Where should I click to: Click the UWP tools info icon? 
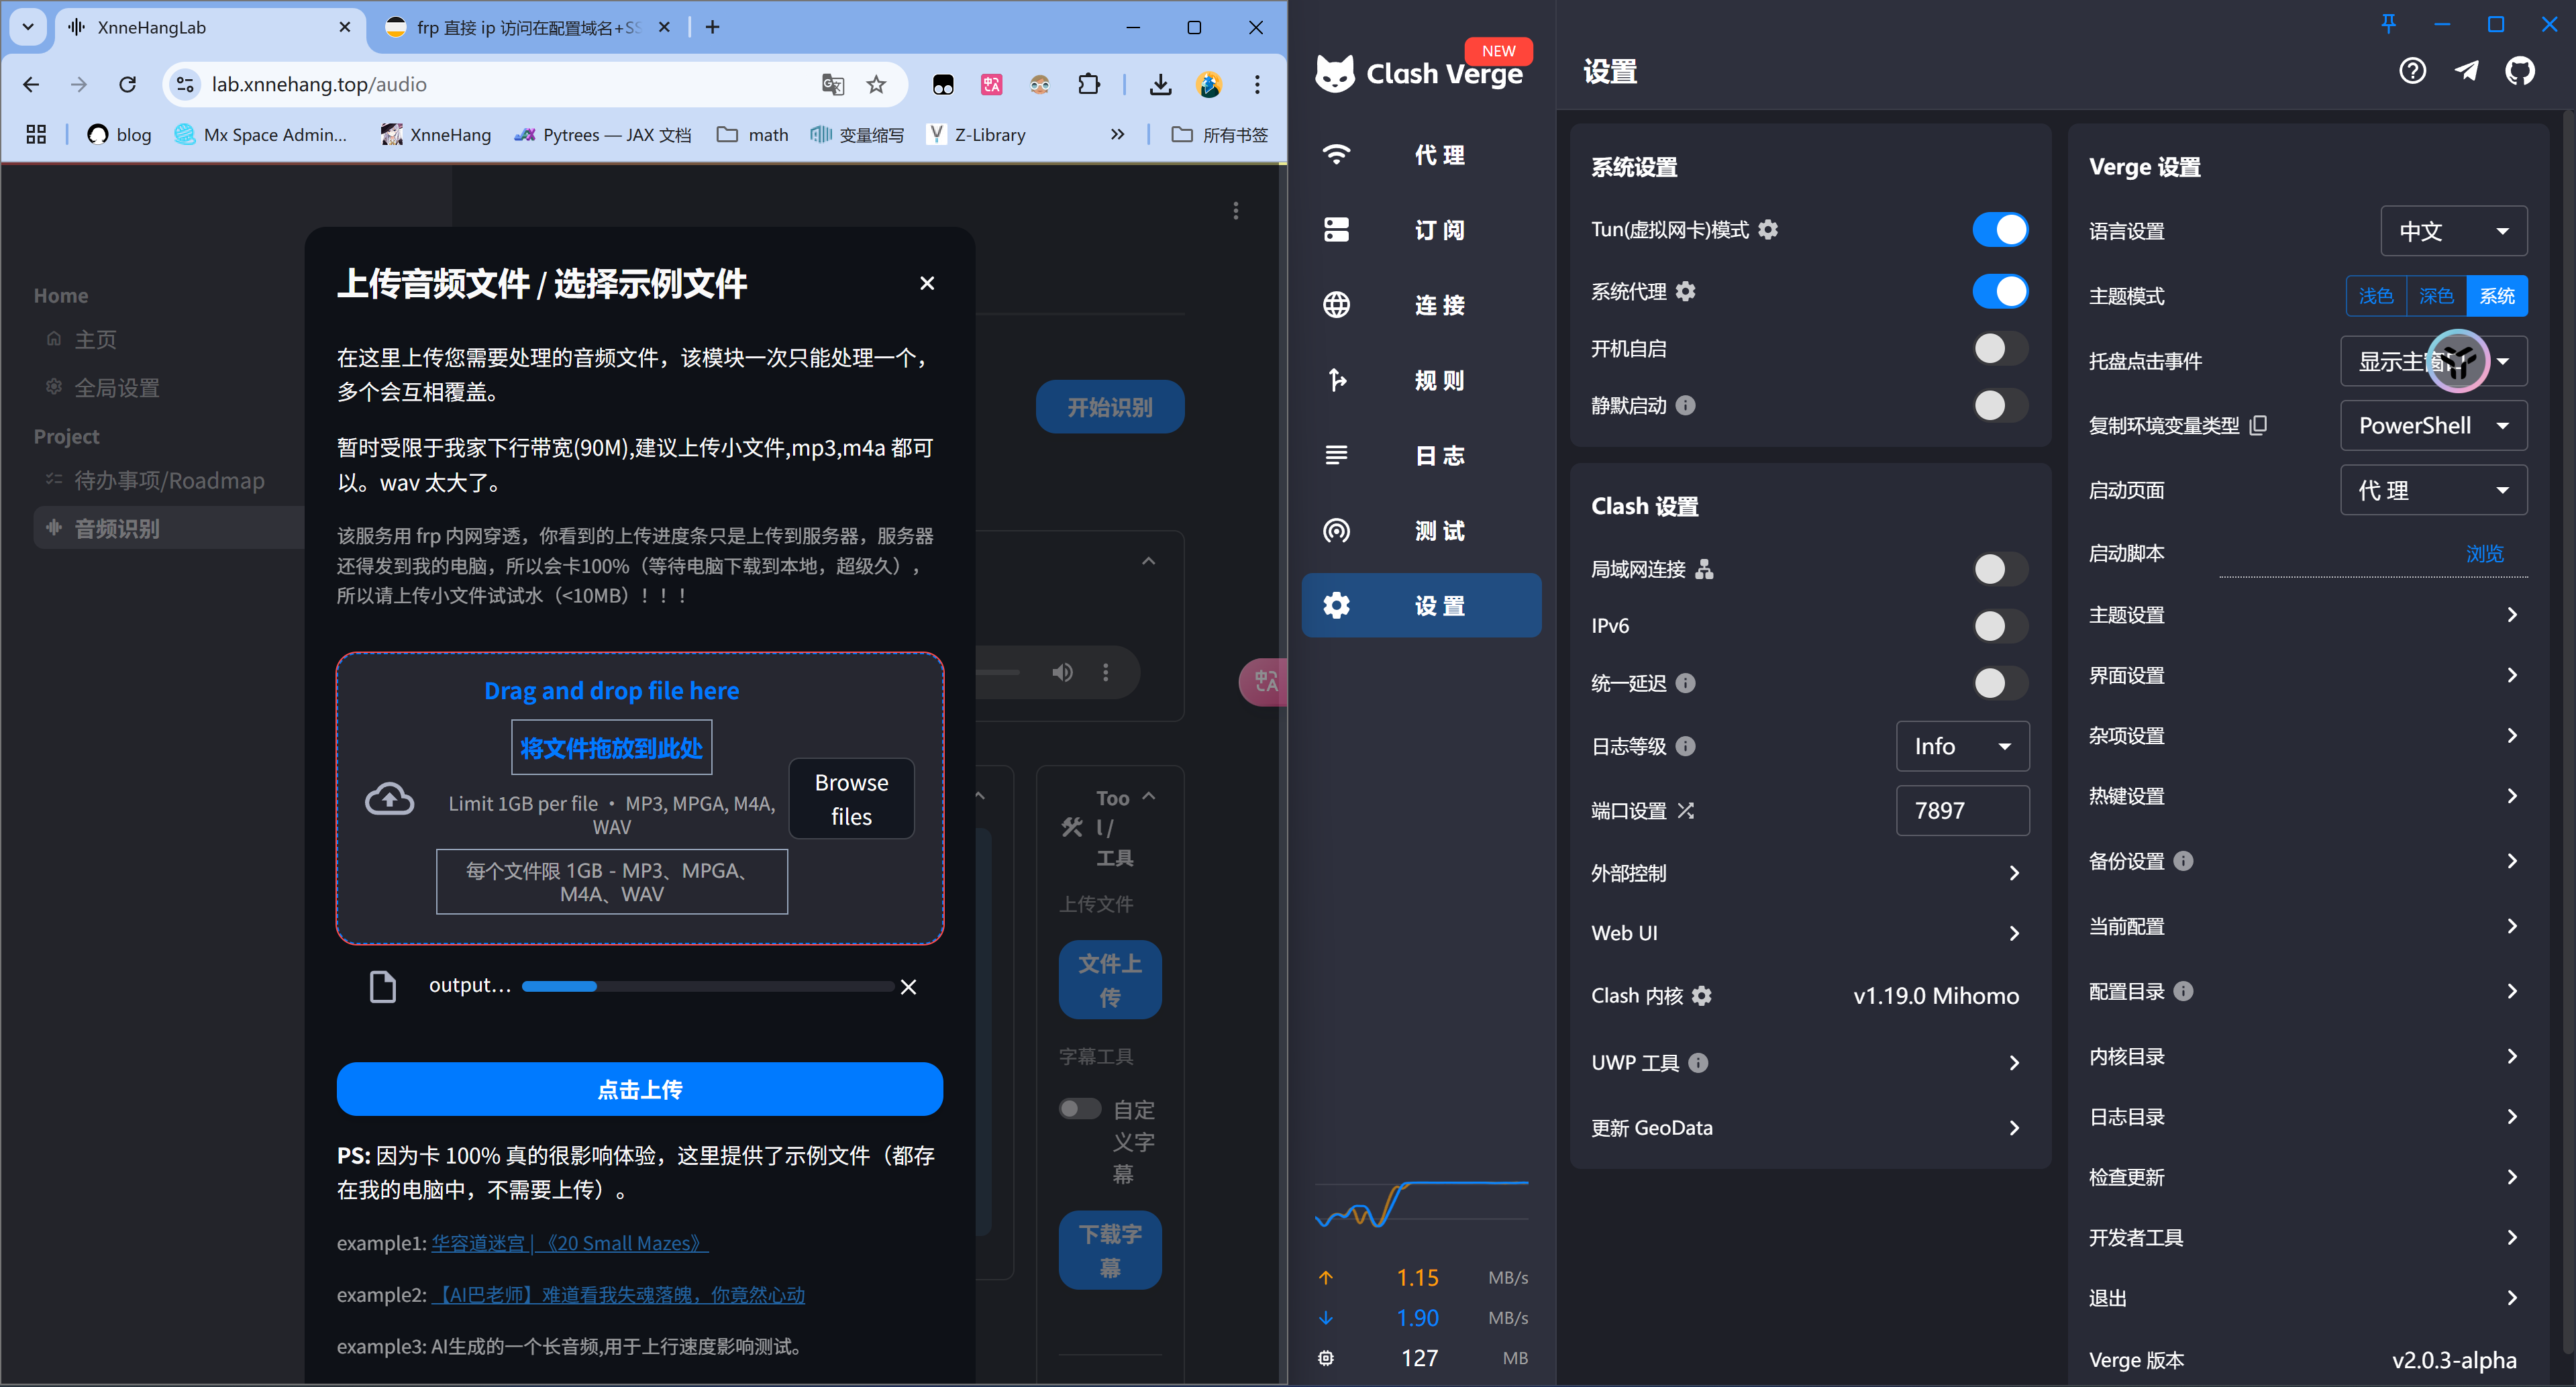[x=1698, y=1063]
